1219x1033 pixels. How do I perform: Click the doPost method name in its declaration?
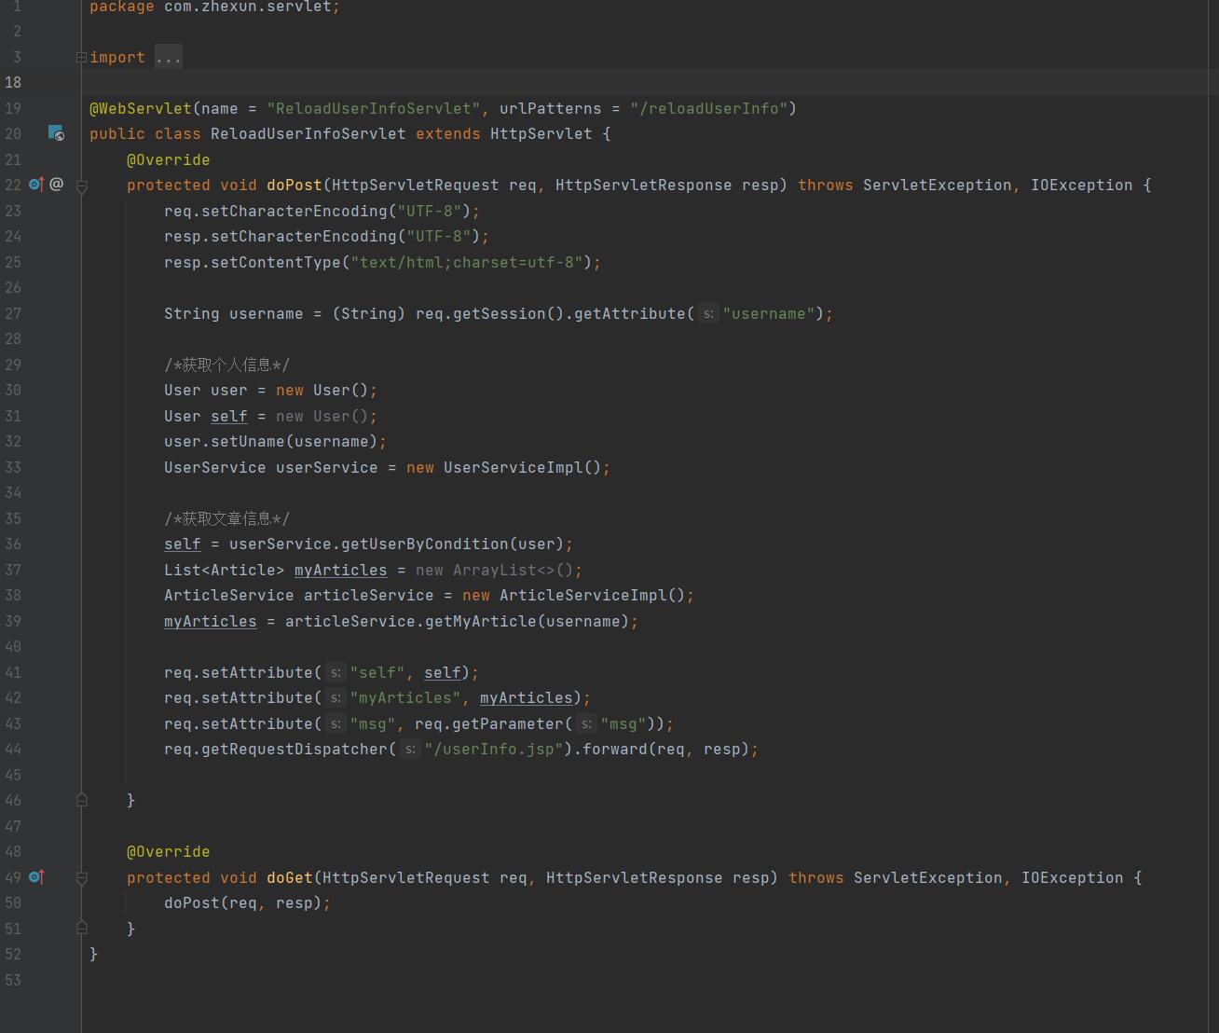tap(294, 185)
